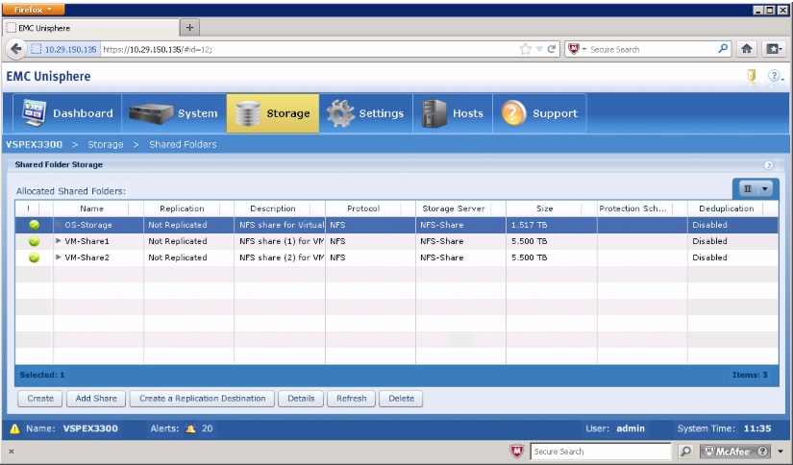The height and width of the screenshot is (465, 793).
Task: Open the Settings tab
Action: pyautogui.click(x=365, y=113)
